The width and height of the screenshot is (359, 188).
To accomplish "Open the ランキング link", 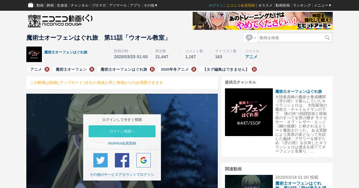I will pyautogui.click(x=302, y=5).
